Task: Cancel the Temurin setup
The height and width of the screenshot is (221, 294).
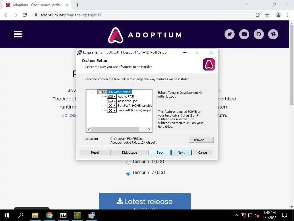Action: (203, 153)
